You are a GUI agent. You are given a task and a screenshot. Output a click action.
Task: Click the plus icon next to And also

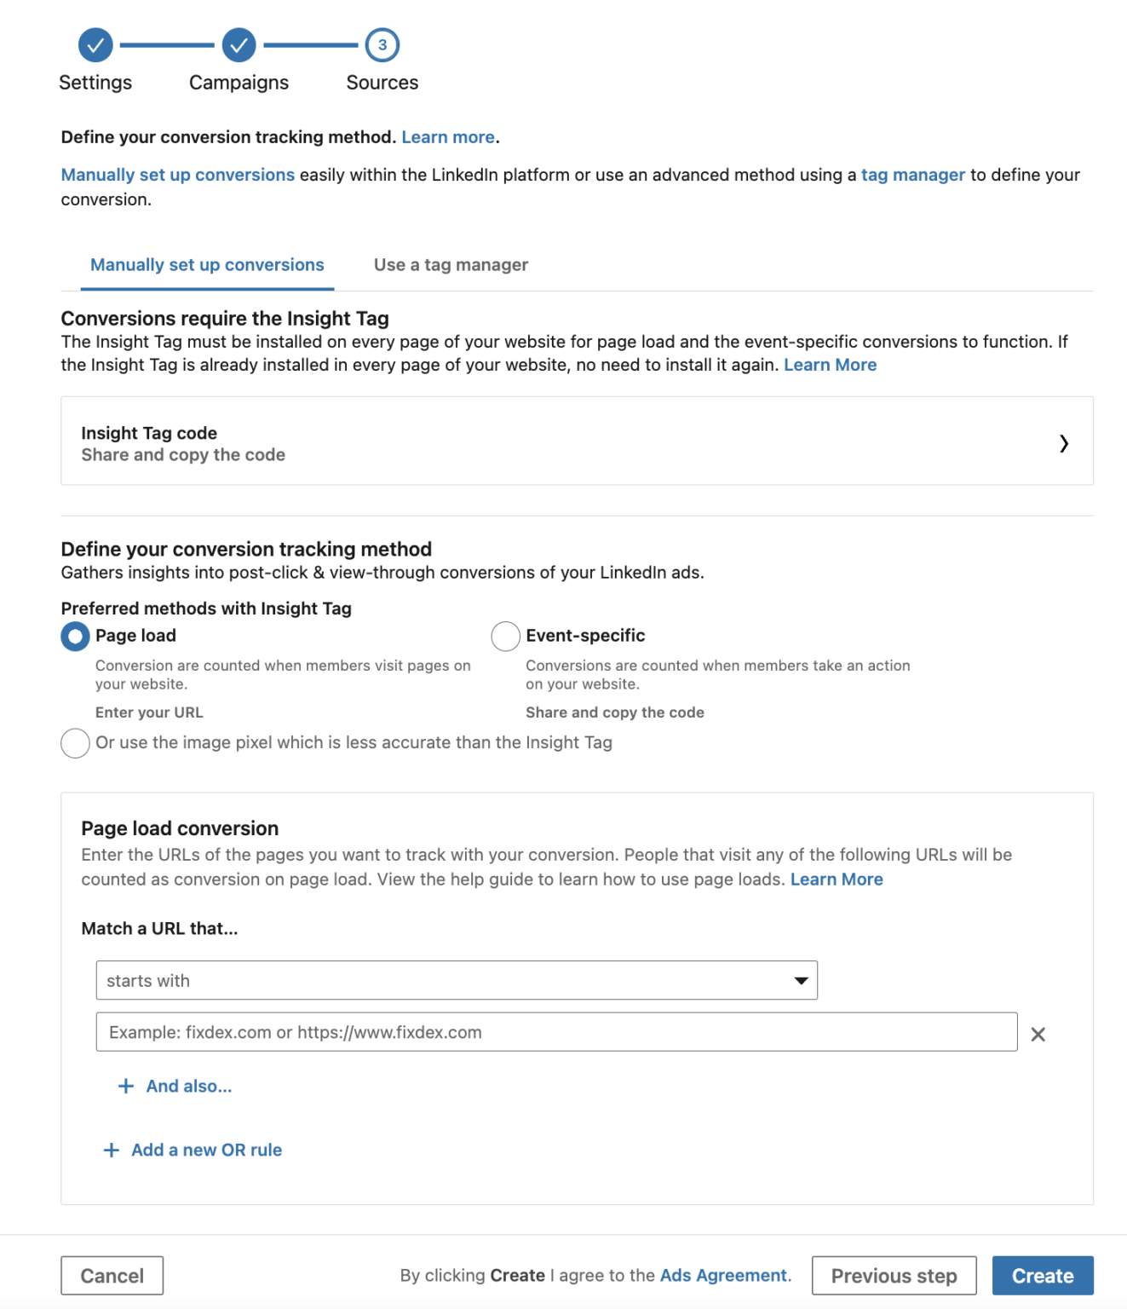point(124,1086)
